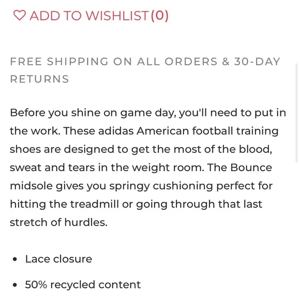Click 'American football training' text
This screenshot has width=300, height=300.
(207, 131)
